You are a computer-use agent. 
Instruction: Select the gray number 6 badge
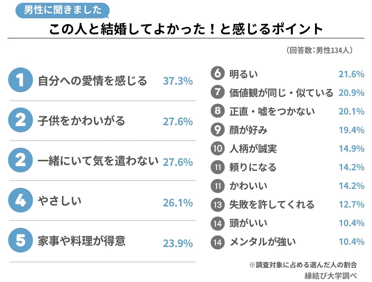(x=218, y=73)
